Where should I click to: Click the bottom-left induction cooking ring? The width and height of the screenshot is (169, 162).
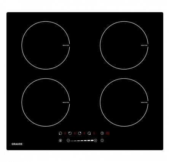(x=46, y=102)
